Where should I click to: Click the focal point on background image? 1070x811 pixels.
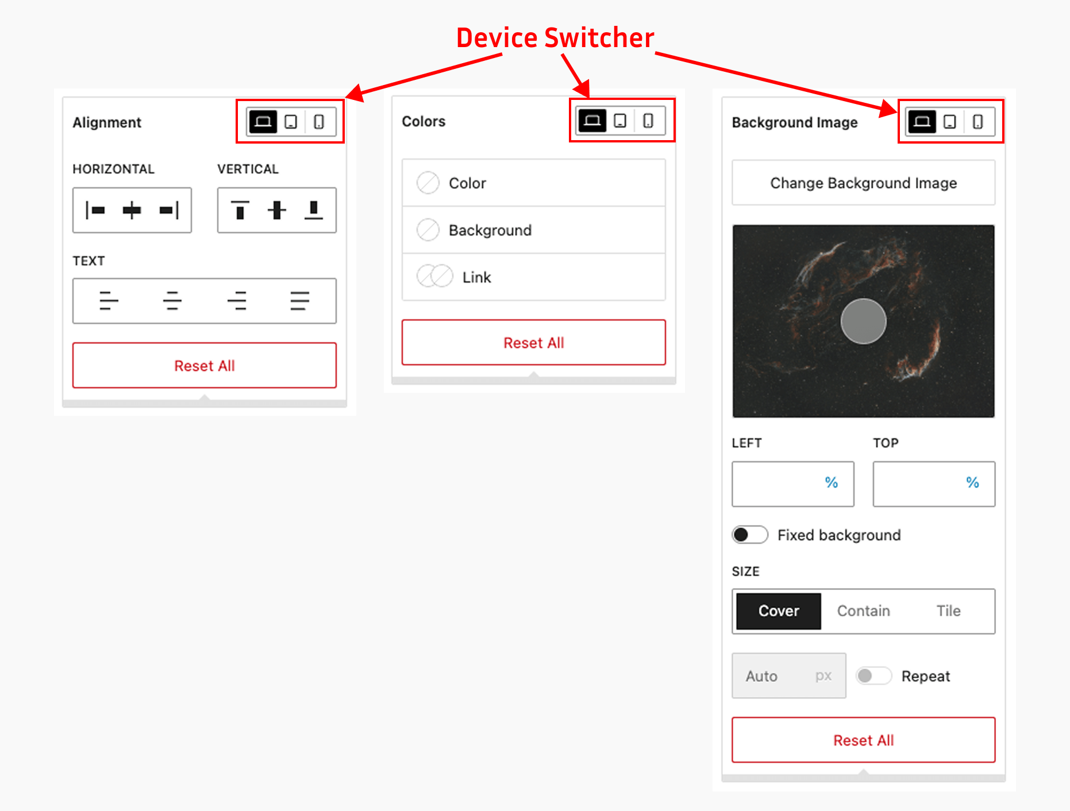(863, 321)
